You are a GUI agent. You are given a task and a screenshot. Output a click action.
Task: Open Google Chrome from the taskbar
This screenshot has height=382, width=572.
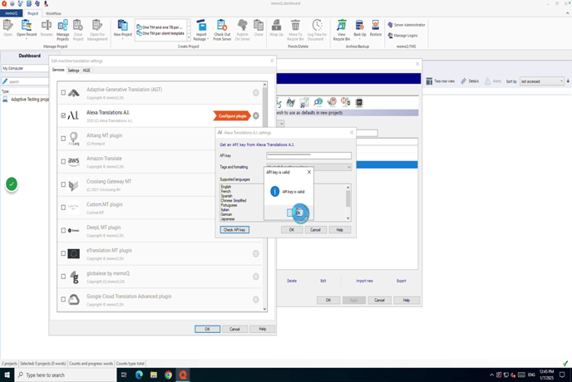click(168, 375)
